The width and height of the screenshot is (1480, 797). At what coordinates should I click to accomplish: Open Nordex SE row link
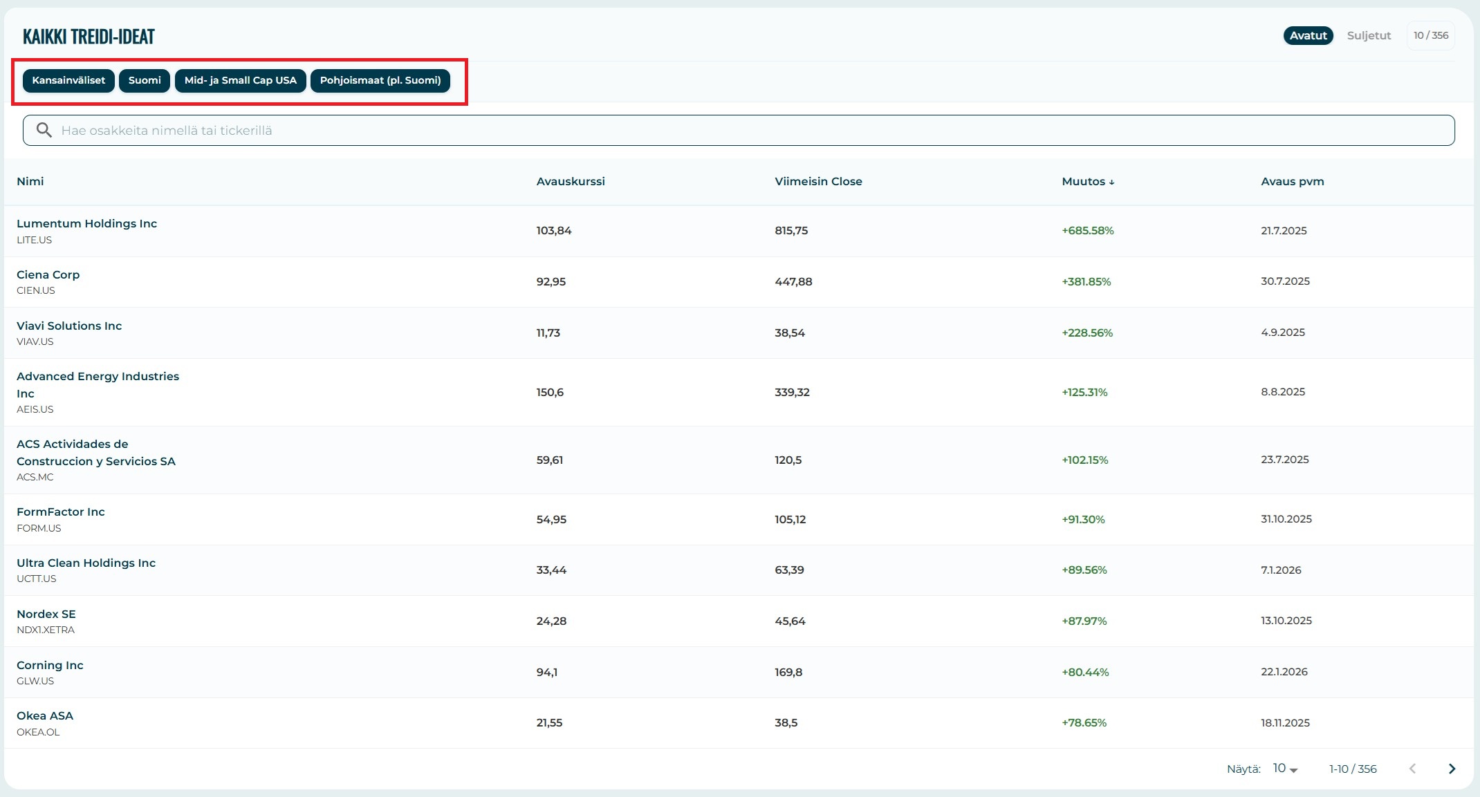pyautogui.click(x=46, y=614)
